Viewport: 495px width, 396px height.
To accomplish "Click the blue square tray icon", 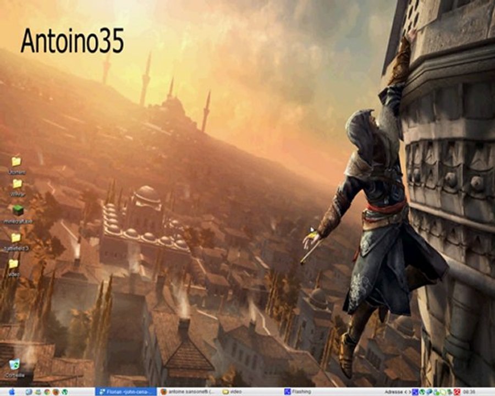I will pos(415,392).
